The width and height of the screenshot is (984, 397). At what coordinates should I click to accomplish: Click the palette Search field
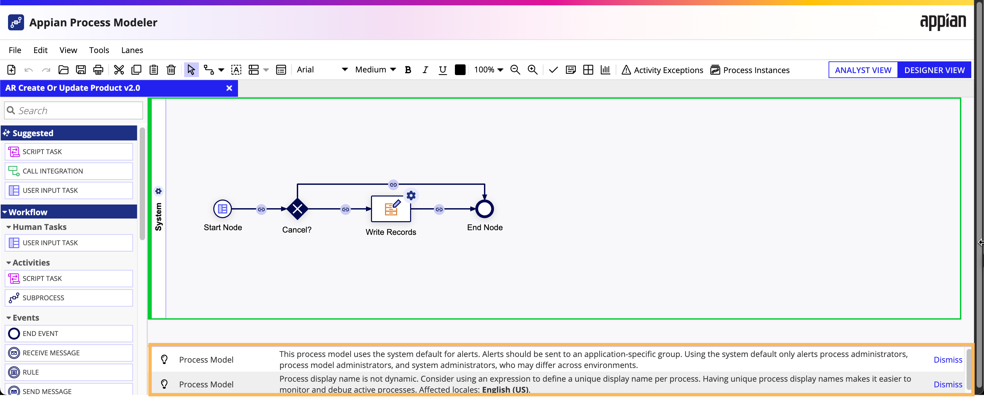tap(73, 111)
